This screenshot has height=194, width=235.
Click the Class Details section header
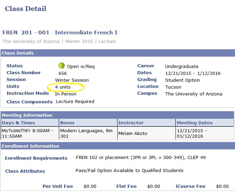coord(118,53)
